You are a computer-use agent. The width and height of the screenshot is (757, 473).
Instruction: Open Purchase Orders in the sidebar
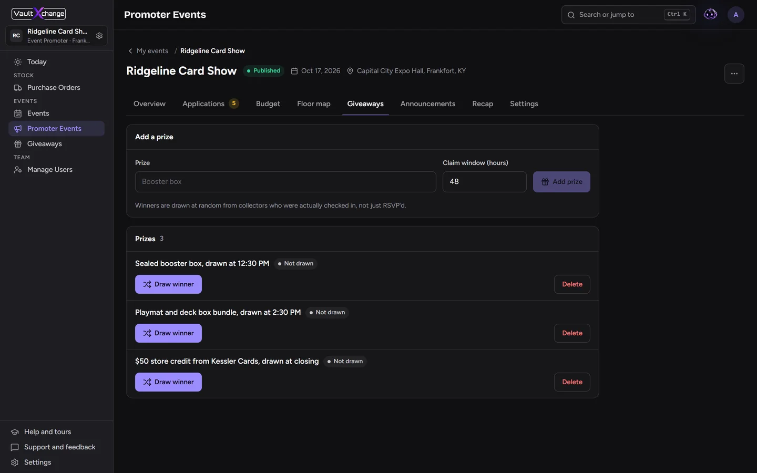click(x=56, y=88)
